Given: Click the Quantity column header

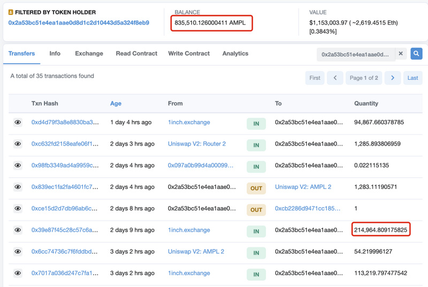Looking at the screenshot, I should (366, 103).
